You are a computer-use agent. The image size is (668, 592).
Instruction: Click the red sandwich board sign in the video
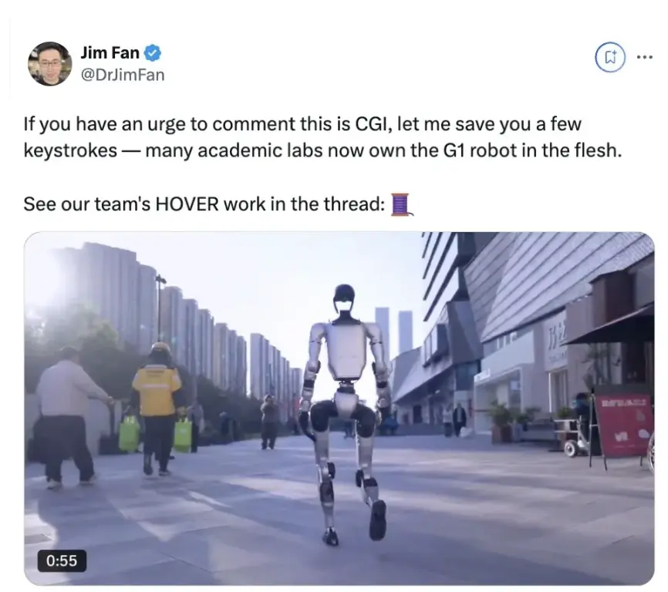(x=623, y=426)
